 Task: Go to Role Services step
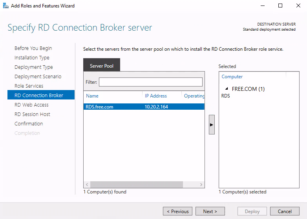click(29, 86)
